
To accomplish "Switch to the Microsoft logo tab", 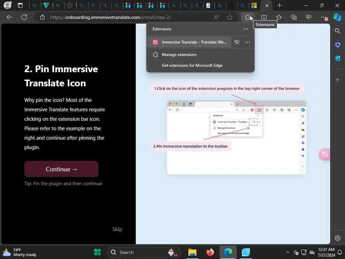I will tap(254, 5).
